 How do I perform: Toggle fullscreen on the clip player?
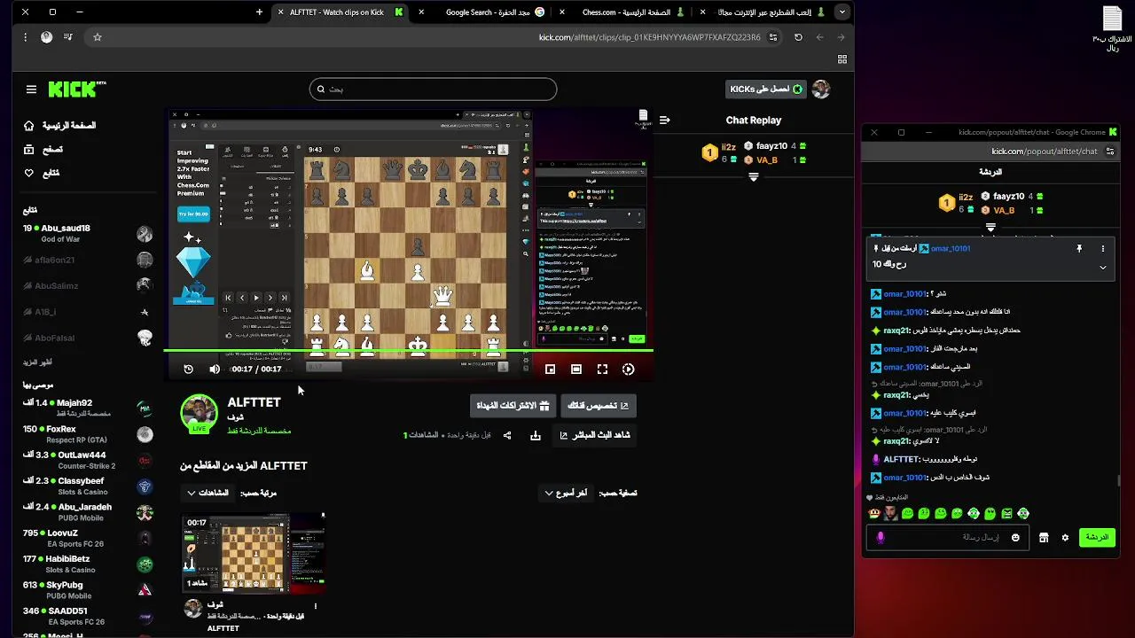click(x=602, y=370)
